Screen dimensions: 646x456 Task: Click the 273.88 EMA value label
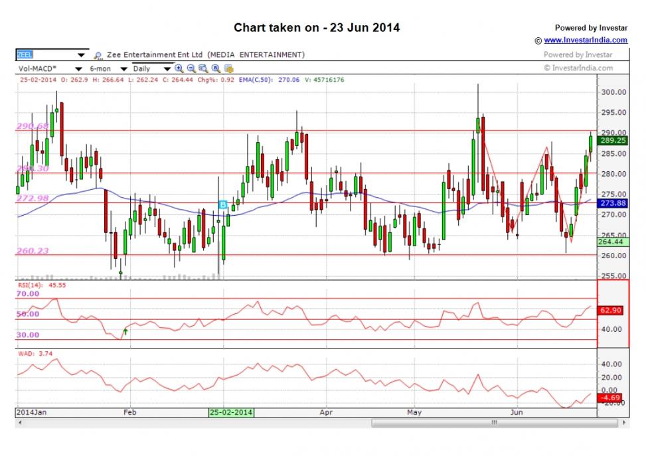coord(613,203)
